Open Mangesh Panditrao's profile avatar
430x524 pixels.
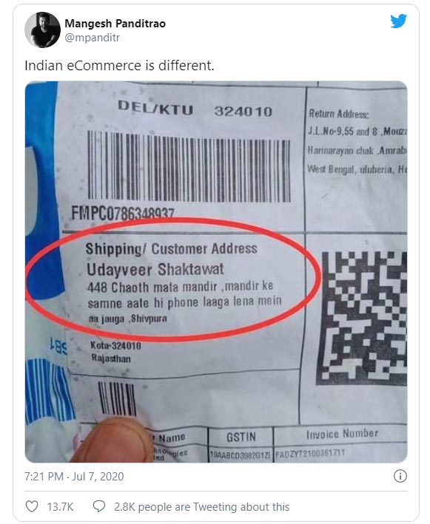click(x=42, y=30)
